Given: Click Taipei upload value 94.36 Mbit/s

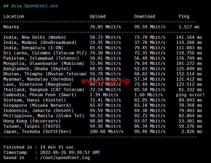Looking at the screenshot, I should point(105,126).
